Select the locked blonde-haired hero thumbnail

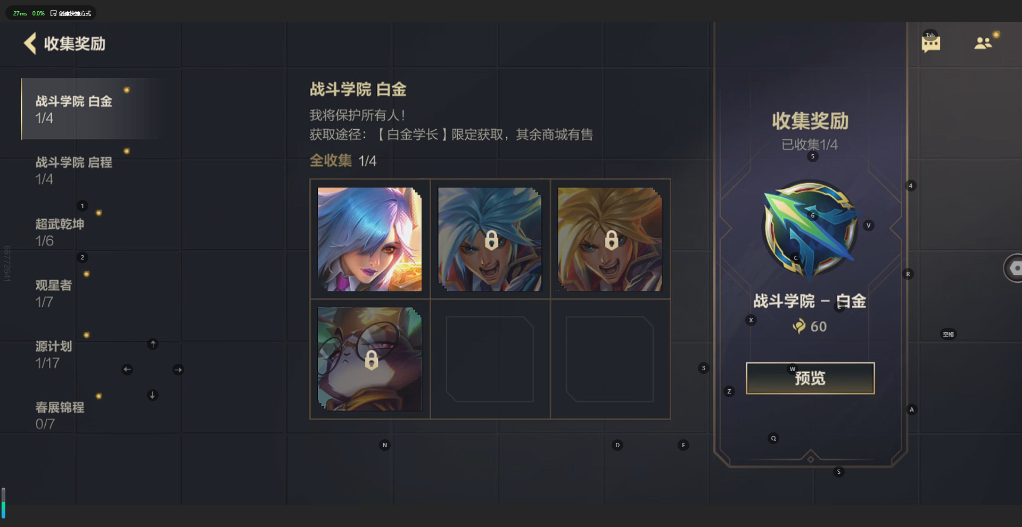tap(610, 239)
